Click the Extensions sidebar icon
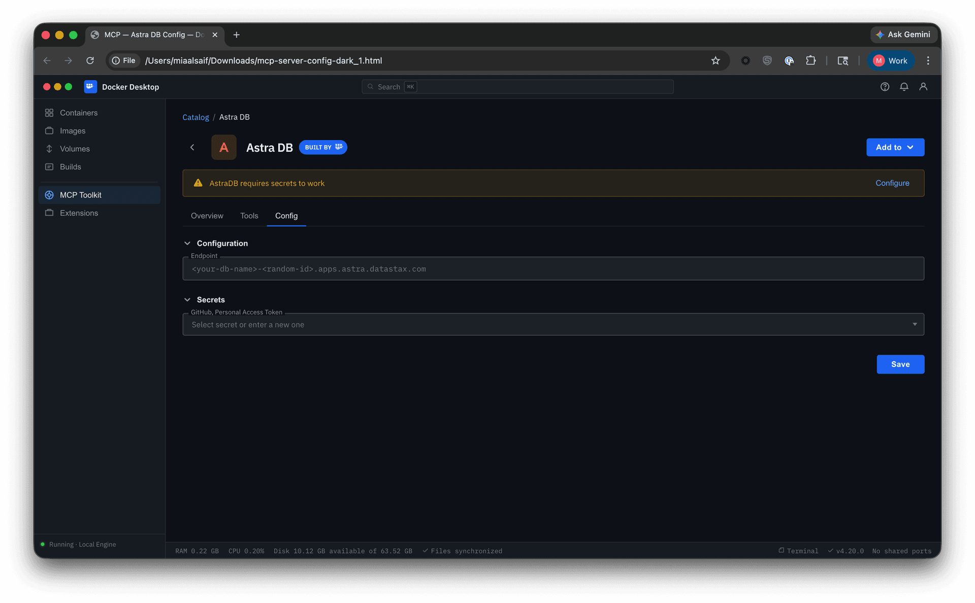 49,213
